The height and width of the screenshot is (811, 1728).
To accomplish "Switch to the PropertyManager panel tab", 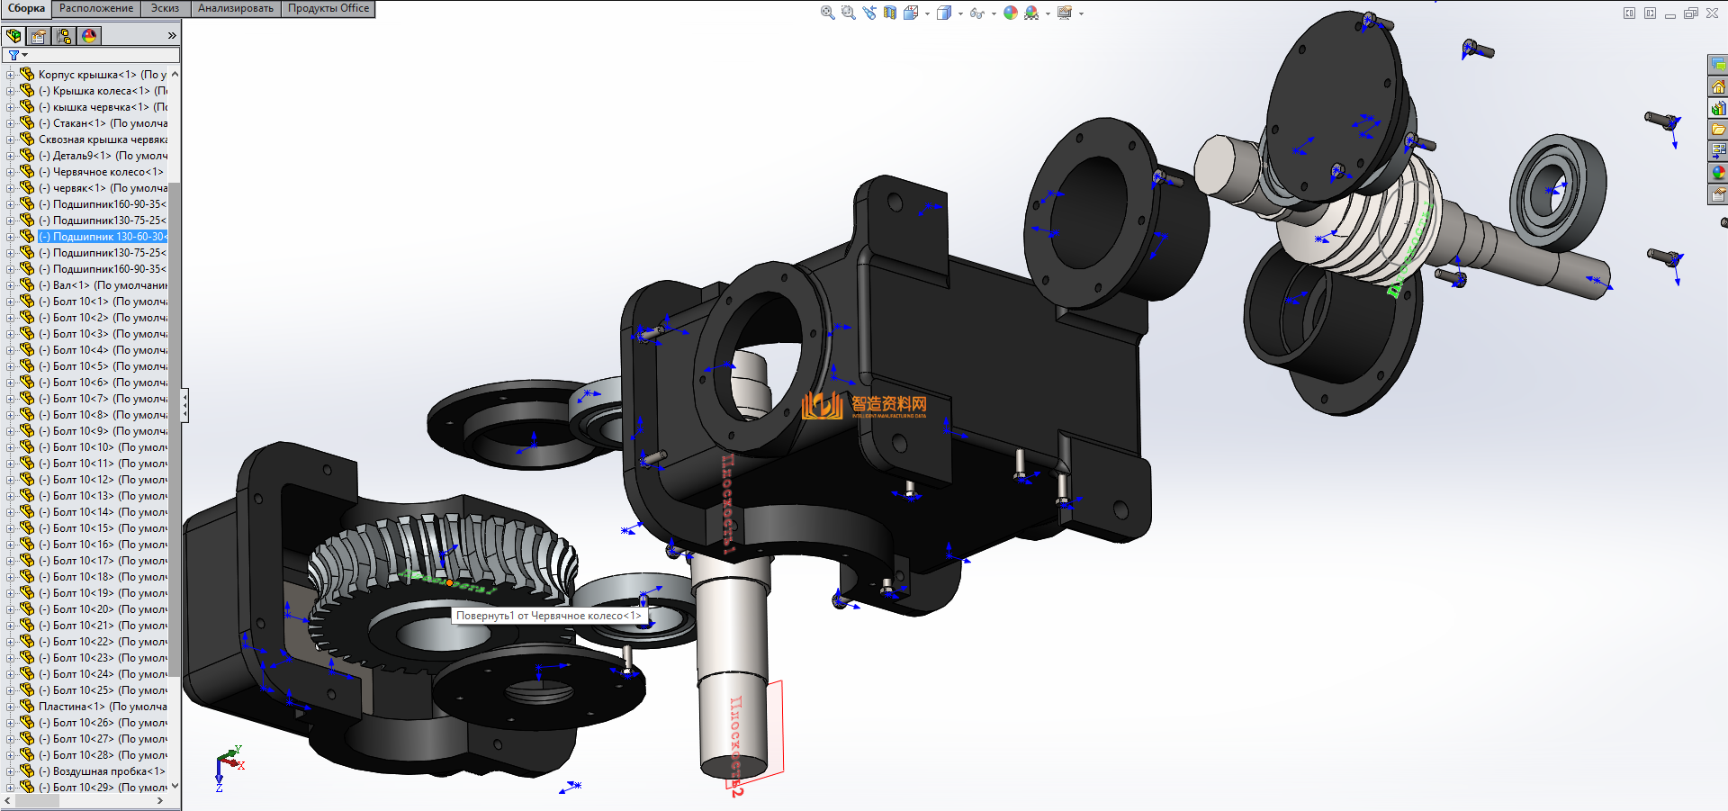I will pyautogui.click(x=39, y=36).
